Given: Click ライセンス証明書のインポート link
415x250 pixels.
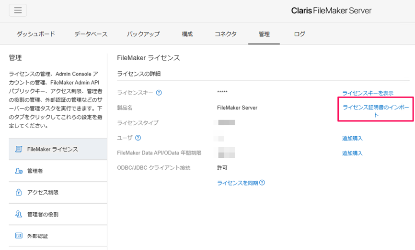Looking at the screenshot, I should click(x=376, y=111).
